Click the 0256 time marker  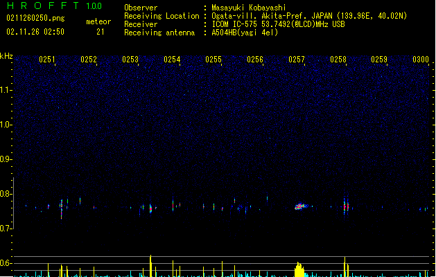255,60
